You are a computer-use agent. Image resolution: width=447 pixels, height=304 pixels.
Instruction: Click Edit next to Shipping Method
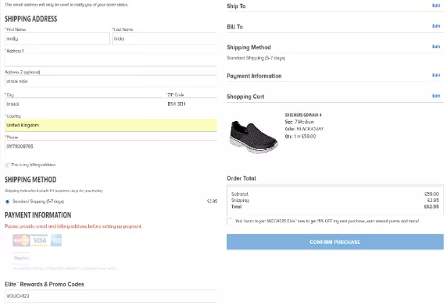436,47
